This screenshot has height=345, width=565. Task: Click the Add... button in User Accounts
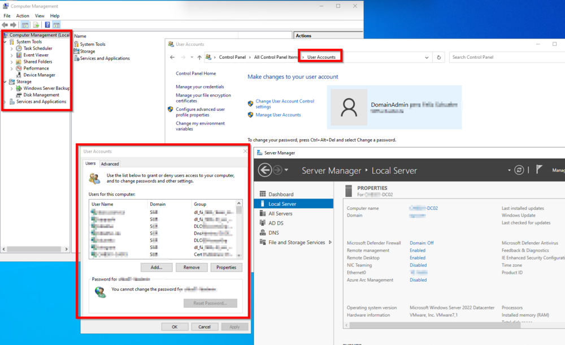[157, 267]
